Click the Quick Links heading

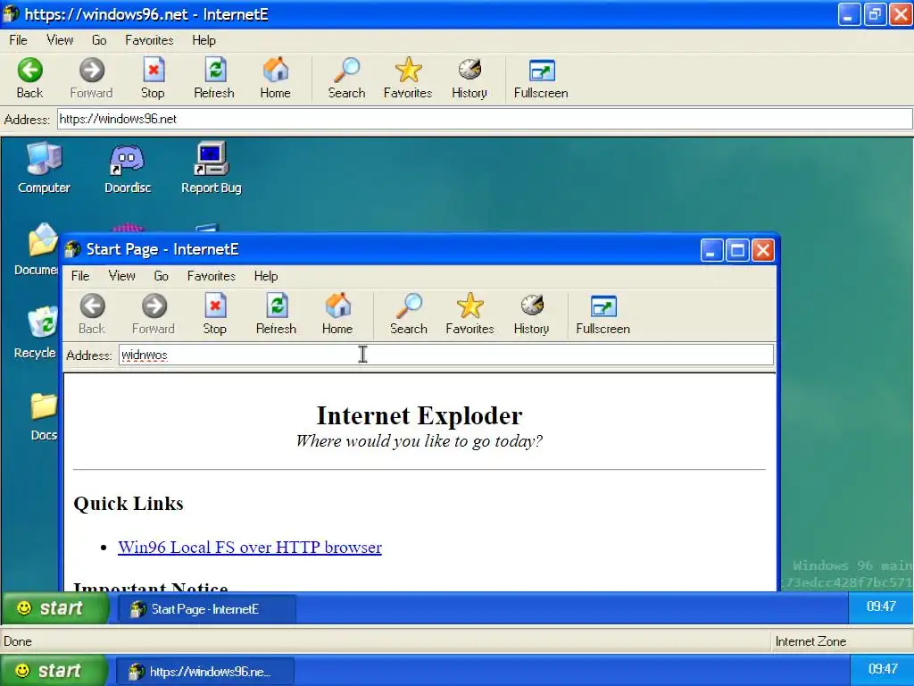pos(129,504)
